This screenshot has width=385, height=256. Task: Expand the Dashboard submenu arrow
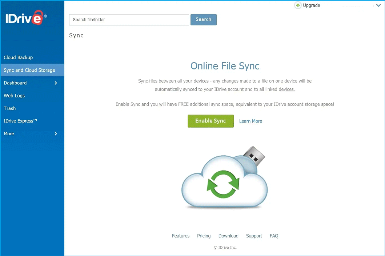[56, 83]
